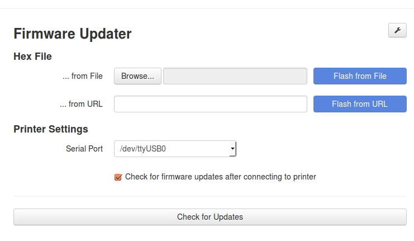The image size is (414, 241).
Task: Click the Flash from URL button
Action: click(x=360, y=104)
